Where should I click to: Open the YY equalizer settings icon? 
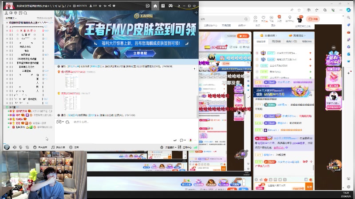coord(28,147)
